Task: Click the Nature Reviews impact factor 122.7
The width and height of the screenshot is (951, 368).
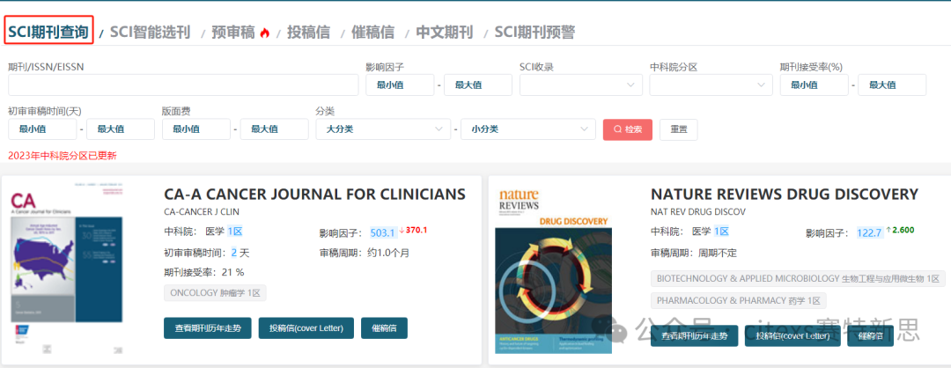Action: click(869, 232)
